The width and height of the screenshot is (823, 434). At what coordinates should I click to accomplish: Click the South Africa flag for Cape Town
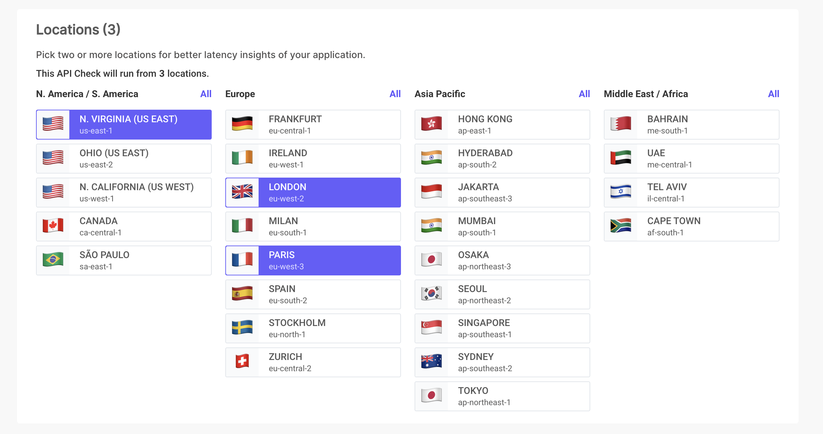620,226
